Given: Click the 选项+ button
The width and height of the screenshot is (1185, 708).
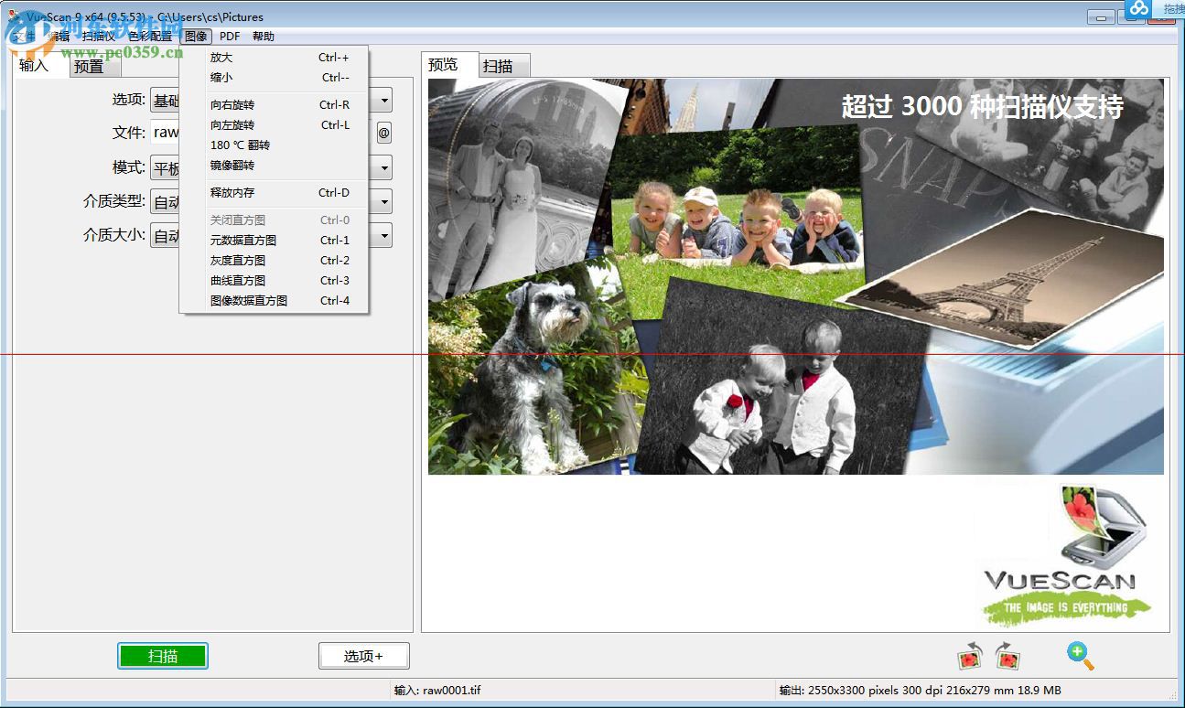Looking at the screenshot, I should point(363,656).
